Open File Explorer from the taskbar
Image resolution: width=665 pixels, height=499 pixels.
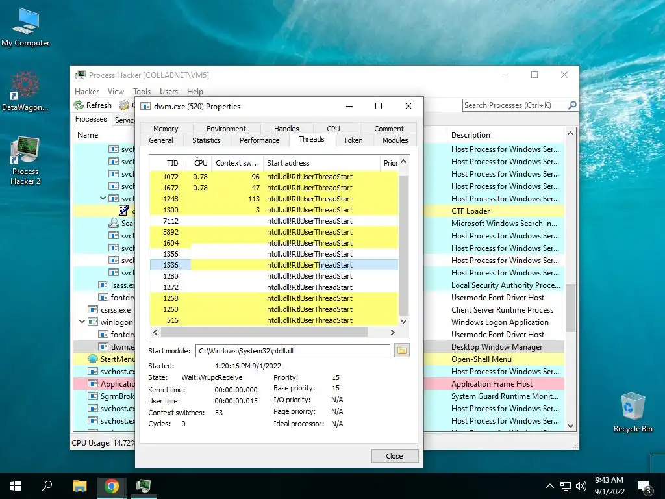(79, 486)
